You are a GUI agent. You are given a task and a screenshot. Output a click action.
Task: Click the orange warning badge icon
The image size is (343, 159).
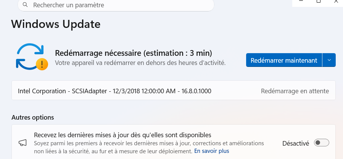(42, 64)
